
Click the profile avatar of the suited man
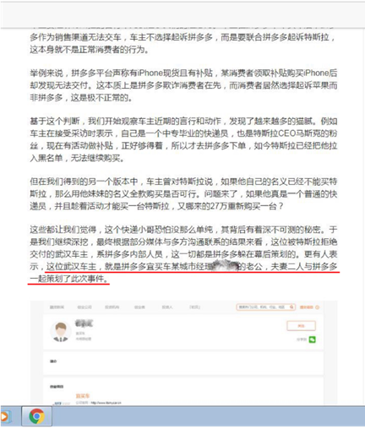coord(61,331)
